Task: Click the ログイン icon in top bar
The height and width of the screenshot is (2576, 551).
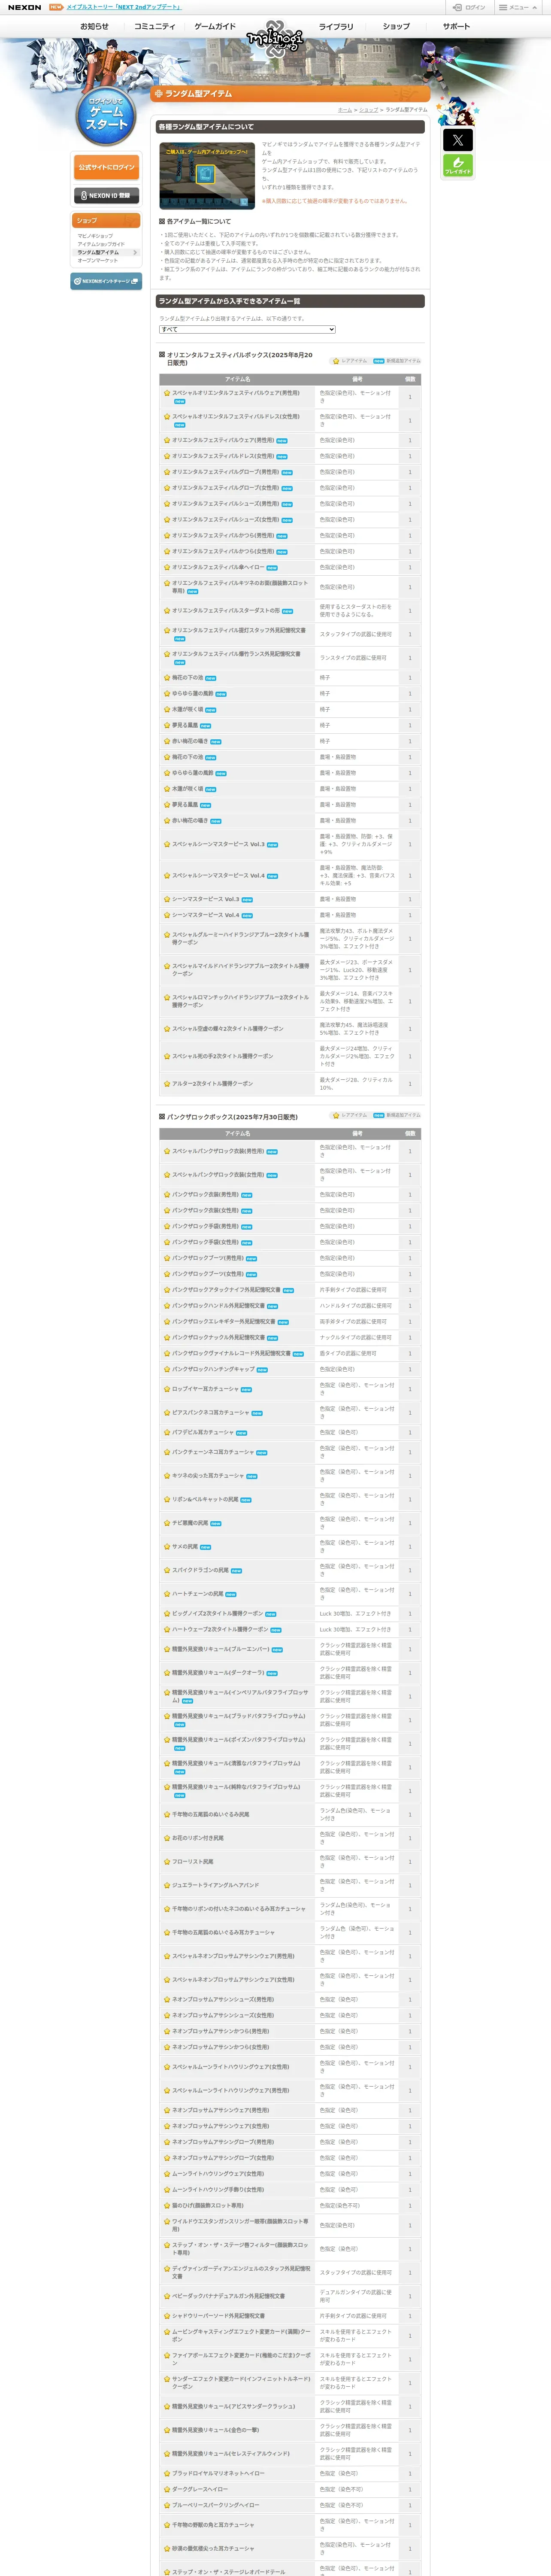Action: point(470,7)
